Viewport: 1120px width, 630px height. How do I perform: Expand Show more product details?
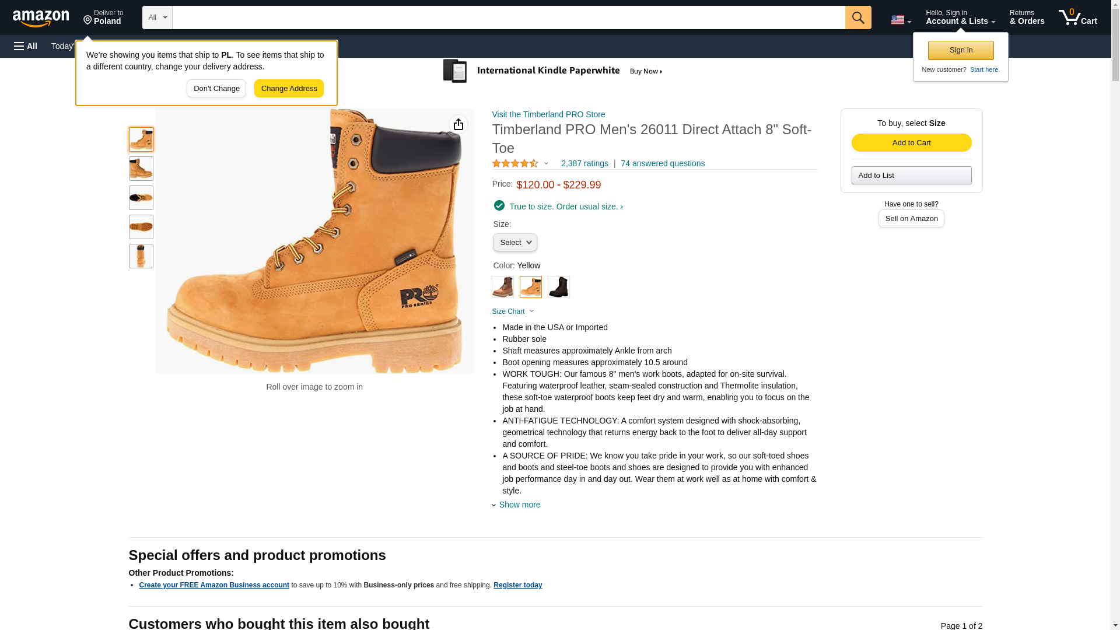519,505
